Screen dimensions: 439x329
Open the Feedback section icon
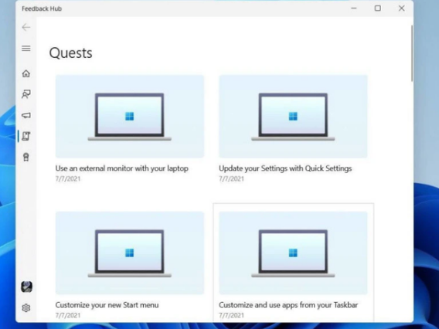tap(26, 94)
